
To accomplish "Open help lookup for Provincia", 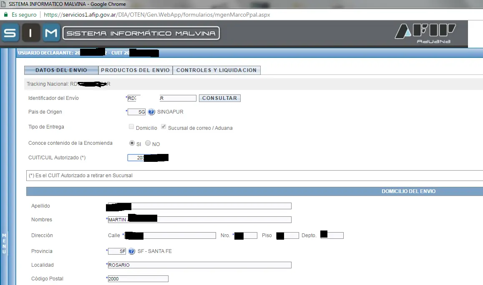I will tap(131, 251).
